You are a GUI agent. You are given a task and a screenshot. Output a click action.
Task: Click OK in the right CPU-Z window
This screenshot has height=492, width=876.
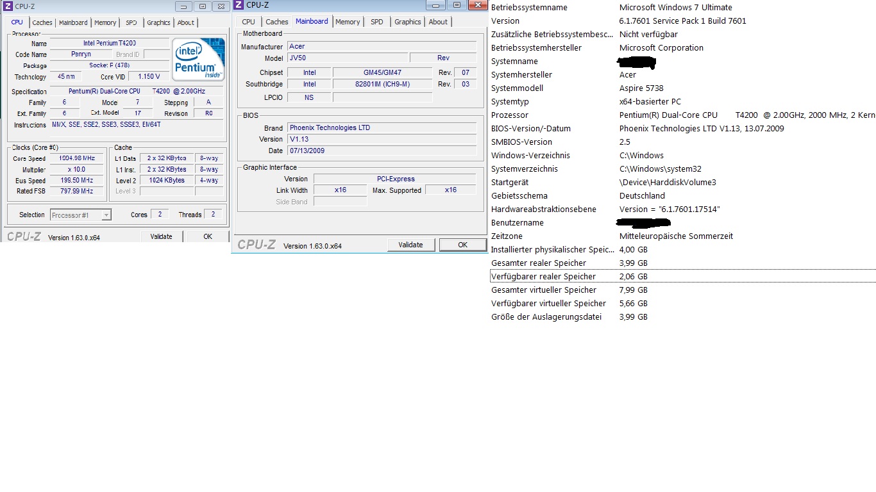tap(462, 245)
